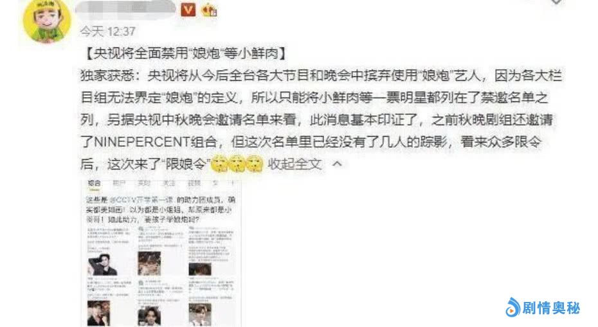Click the last emoji before 收起全文
The image size is (598, 327).
coord(255,164)
